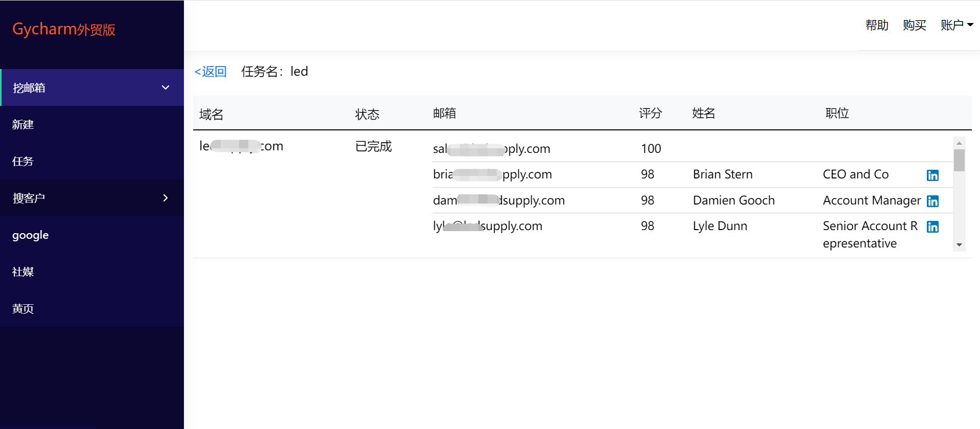Viewport: 980px width, 429px height.
Task: Go to the 新建 menu item
Action: pyautogui.click(x=92, y=124)
